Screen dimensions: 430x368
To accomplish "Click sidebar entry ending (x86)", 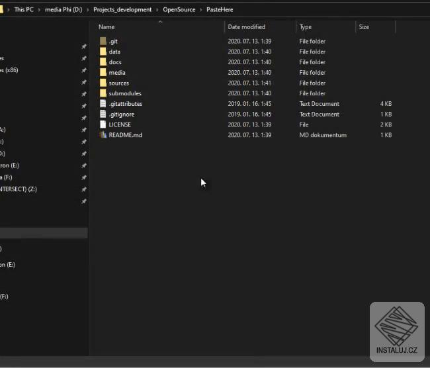I will (x=9, y=70).
